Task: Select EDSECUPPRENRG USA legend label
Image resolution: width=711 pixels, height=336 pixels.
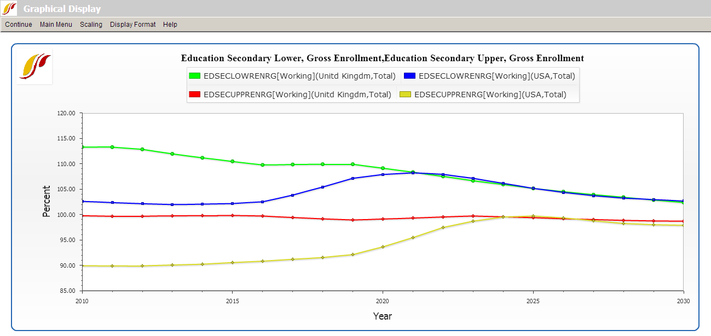Action: point(490,95)
